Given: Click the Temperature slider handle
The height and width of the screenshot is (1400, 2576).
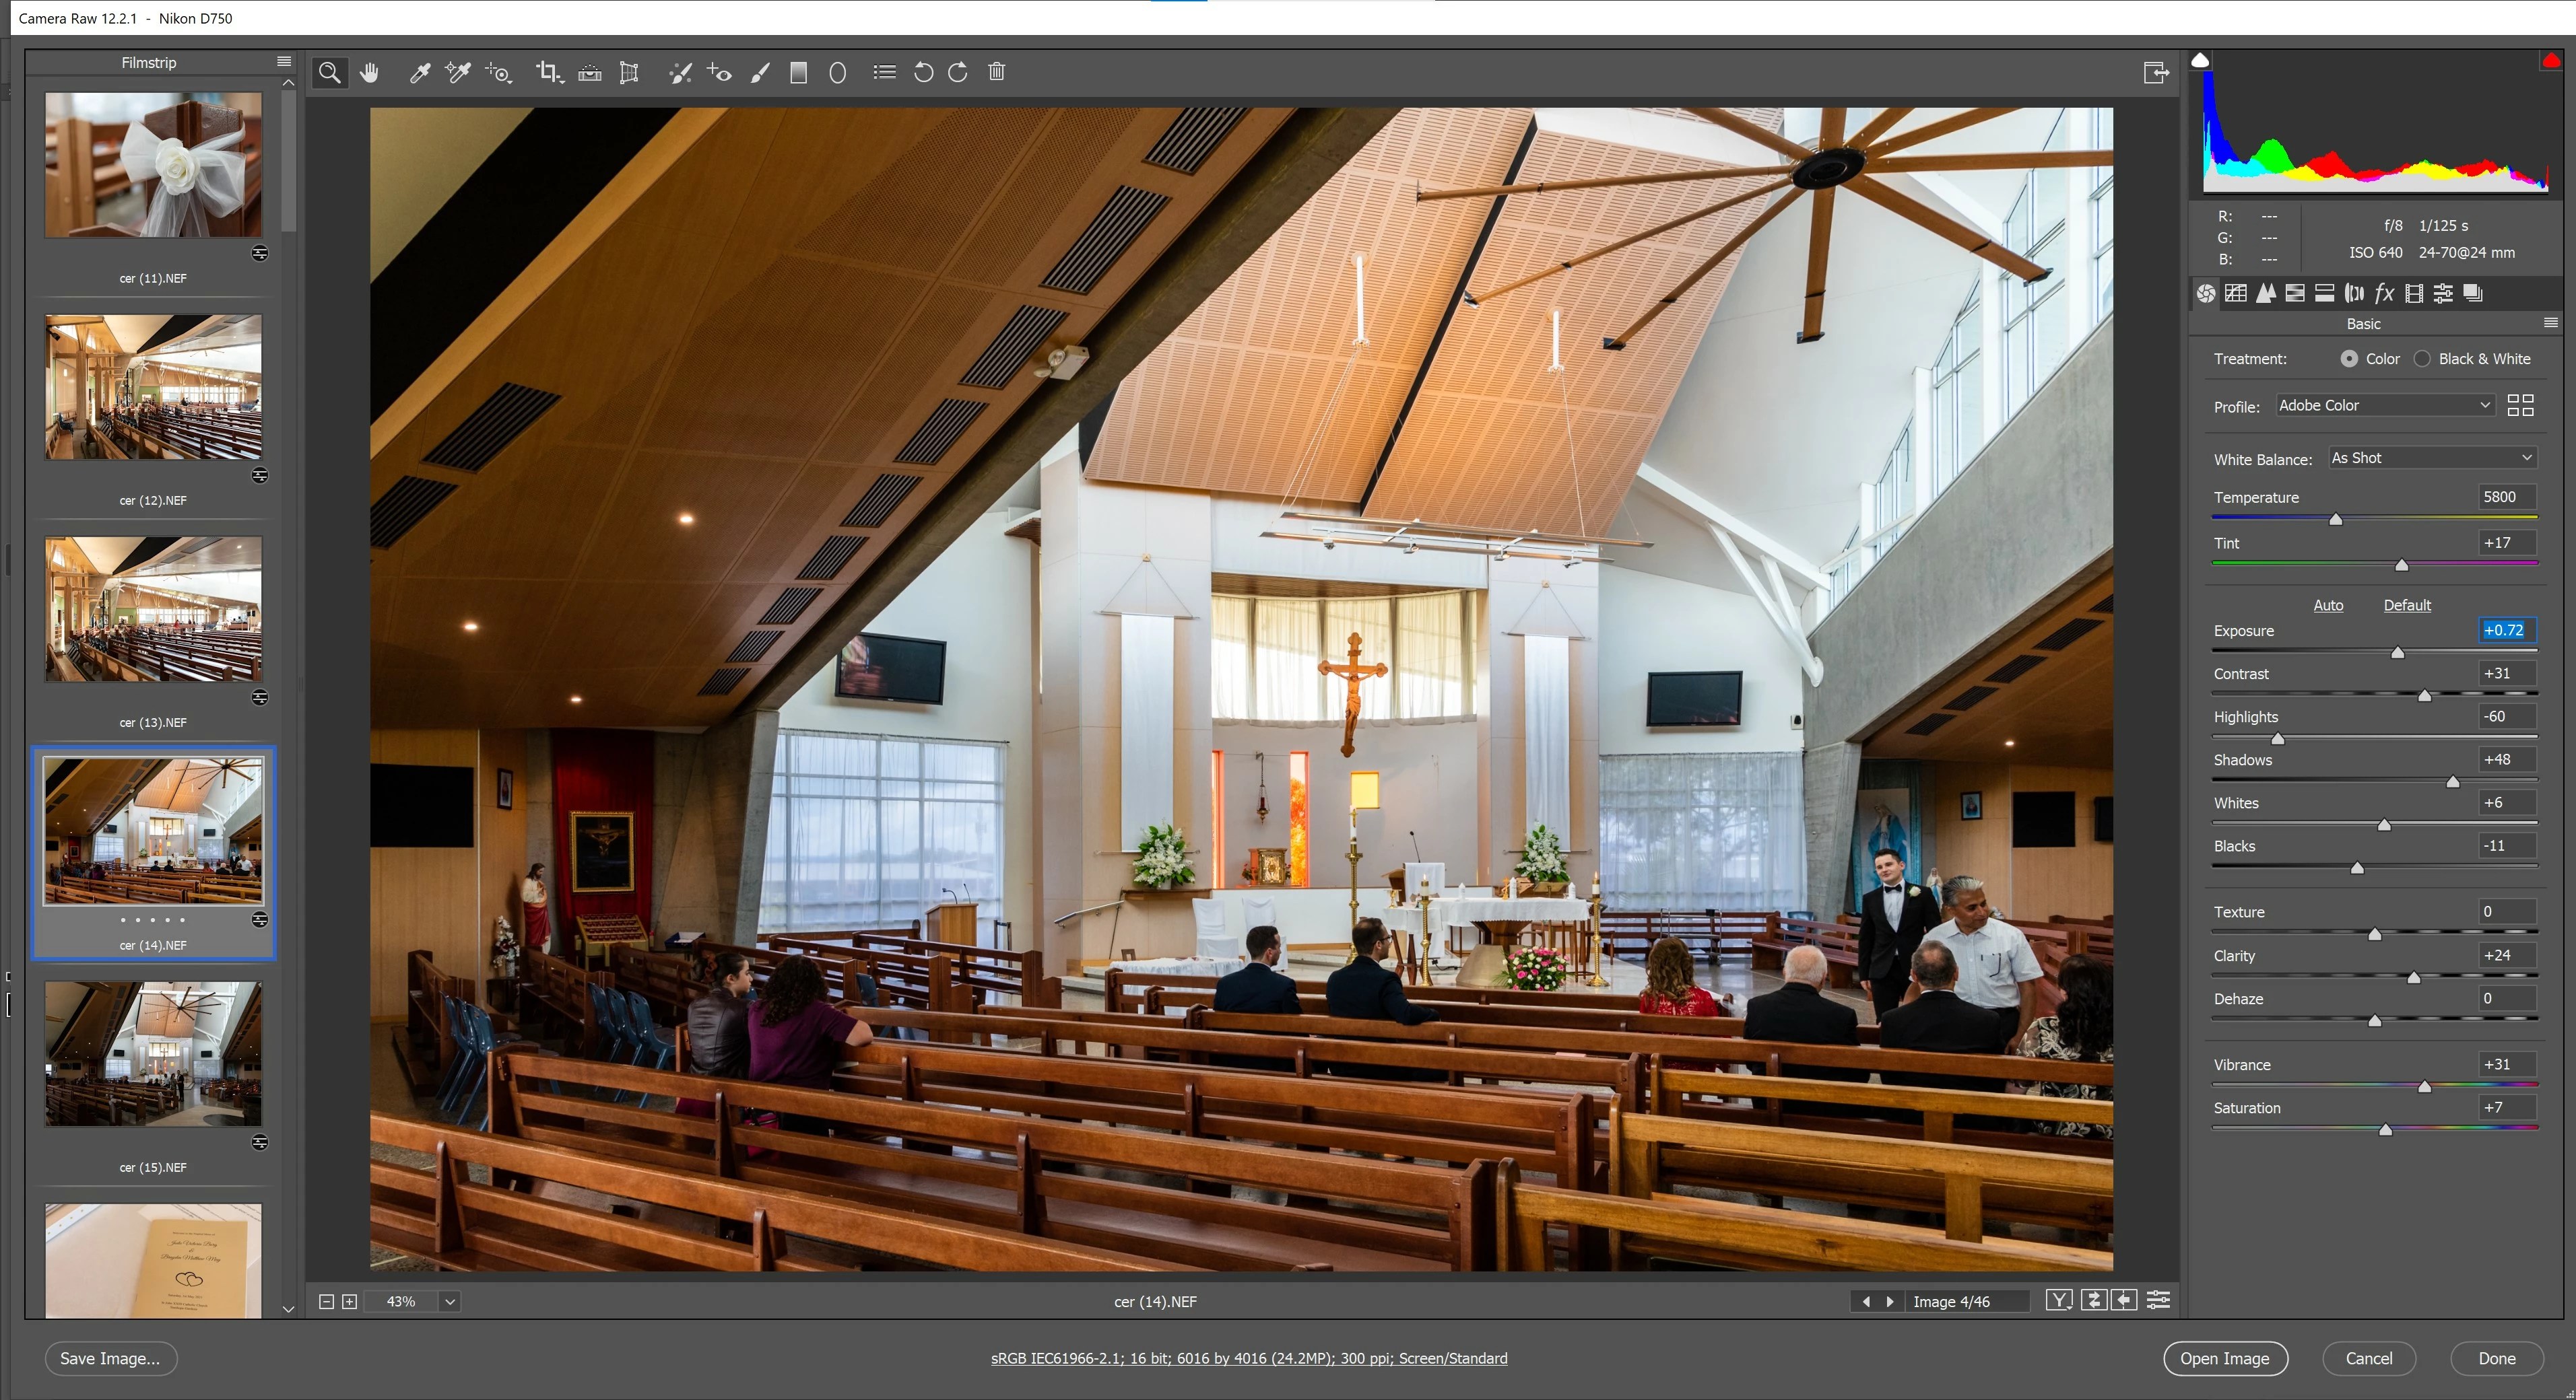Looking at the screenshot, I should pyautogui.click(x=2336, y=520).
